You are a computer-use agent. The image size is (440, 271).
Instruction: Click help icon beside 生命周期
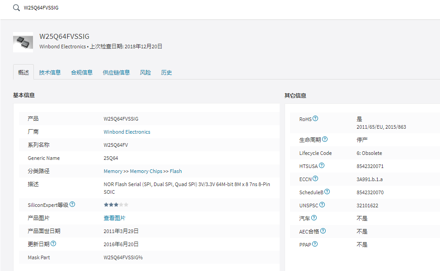[x=325, y=139]
